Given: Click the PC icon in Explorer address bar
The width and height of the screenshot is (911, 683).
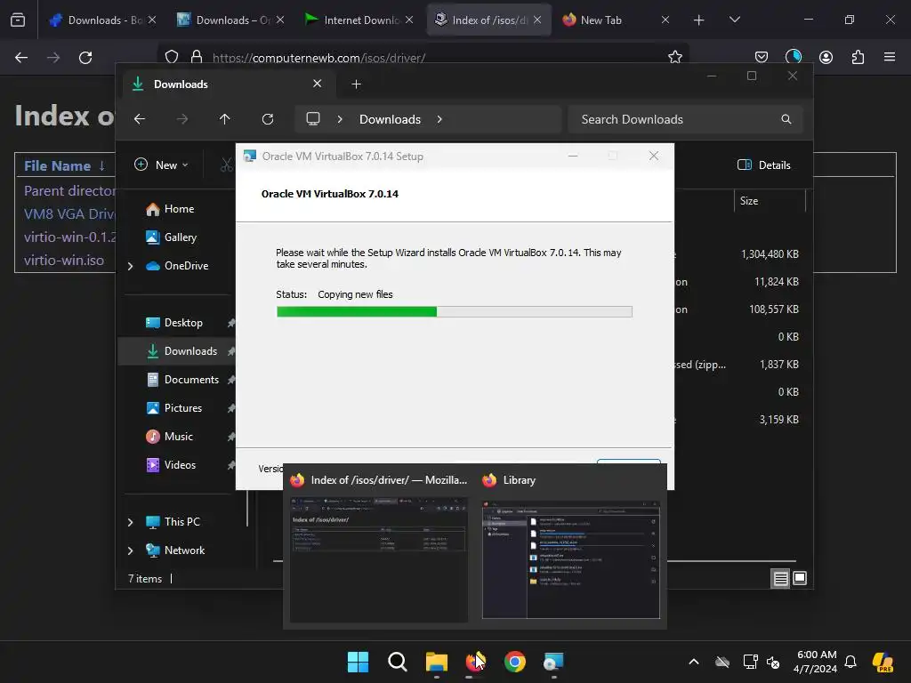Looking at the screenshot, I should coord(313,118).
